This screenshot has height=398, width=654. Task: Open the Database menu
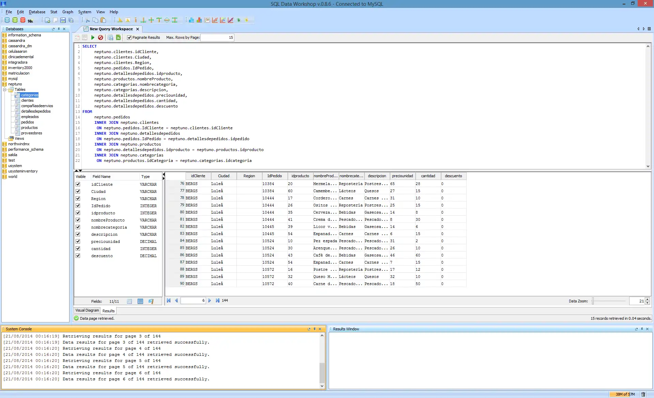(37, 12)
